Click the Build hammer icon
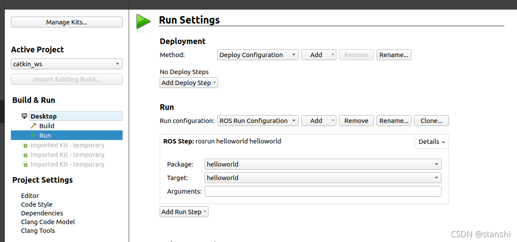517x242 pixels. pyautogui.click(x=34, y=126)
